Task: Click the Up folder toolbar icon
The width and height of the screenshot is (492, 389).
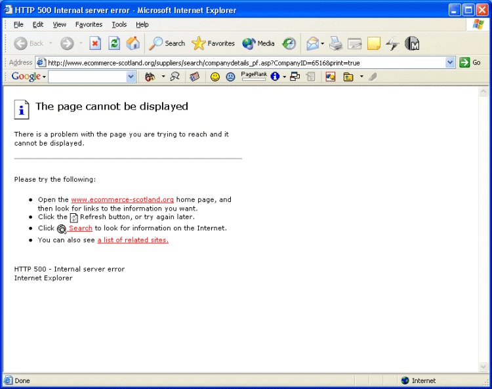Action: tap(348, 77)
